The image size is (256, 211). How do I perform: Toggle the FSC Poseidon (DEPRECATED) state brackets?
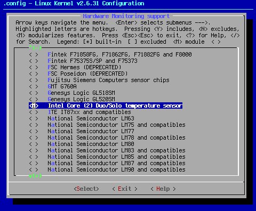point(34,74)
